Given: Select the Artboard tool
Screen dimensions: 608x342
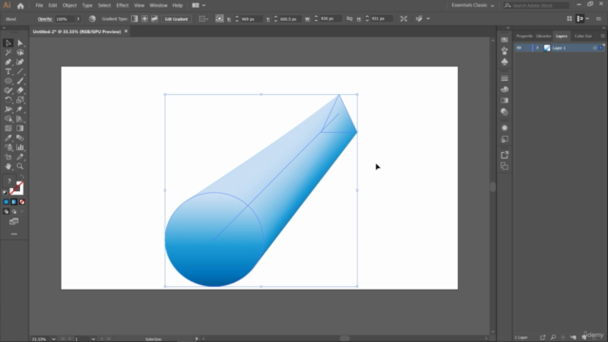Looking at the screenshot, I should pyautogui.click(x=9, y=157).
